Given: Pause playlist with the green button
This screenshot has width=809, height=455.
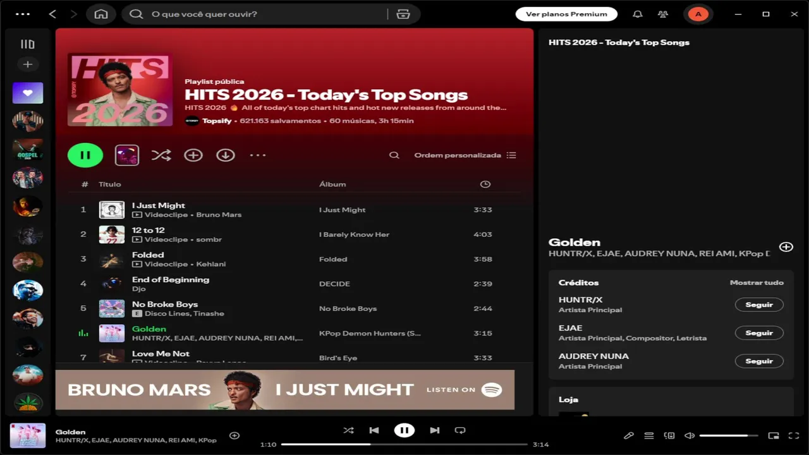Looking at the screenshot, I should 85,155.
